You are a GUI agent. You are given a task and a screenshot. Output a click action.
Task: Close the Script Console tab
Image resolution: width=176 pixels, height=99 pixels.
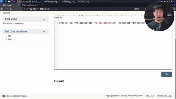coord(40,5)
